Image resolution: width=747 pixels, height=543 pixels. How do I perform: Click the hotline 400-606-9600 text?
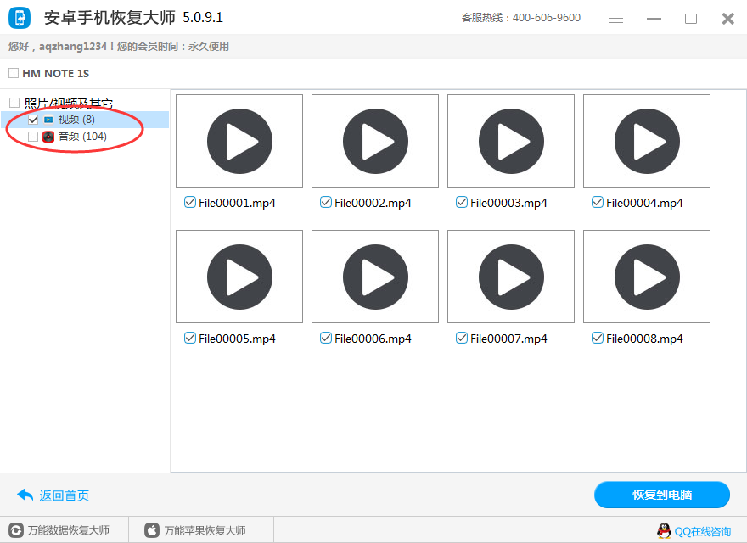(x=547, y=18)
